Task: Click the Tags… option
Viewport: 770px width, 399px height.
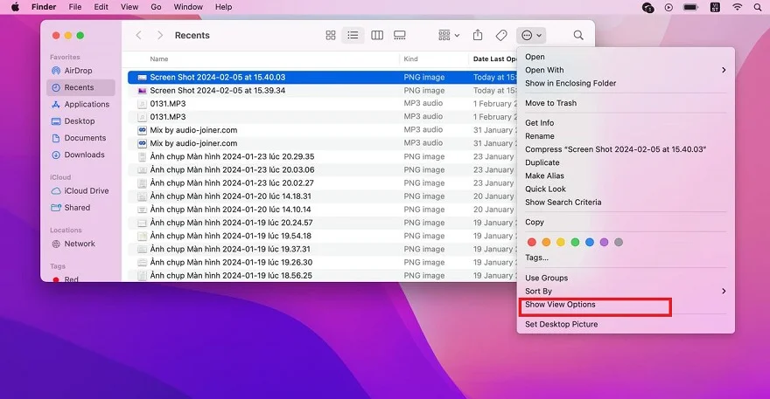Action: pyautogui.click(x=536, y=258)
